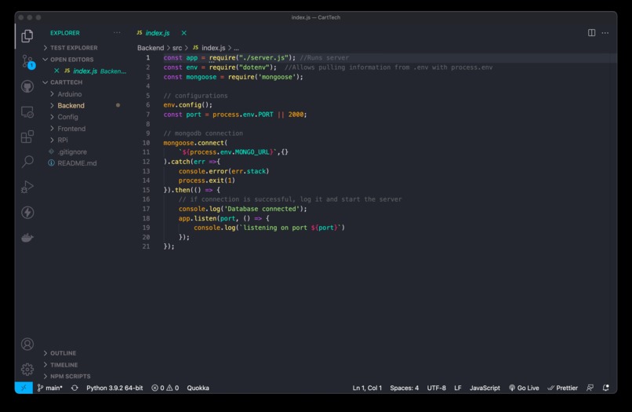Open the Remote Explorer view in the activity bar

tap(27, 111)
